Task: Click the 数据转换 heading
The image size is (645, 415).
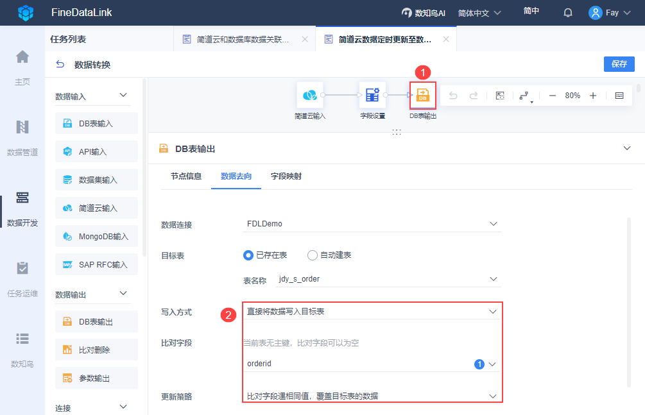Action: (92, 65)
